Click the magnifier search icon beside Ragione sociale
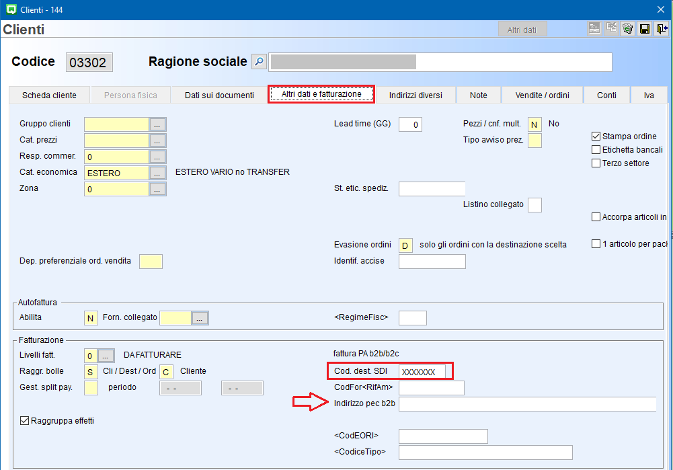 pyautogui.click(x=259, y=62)
